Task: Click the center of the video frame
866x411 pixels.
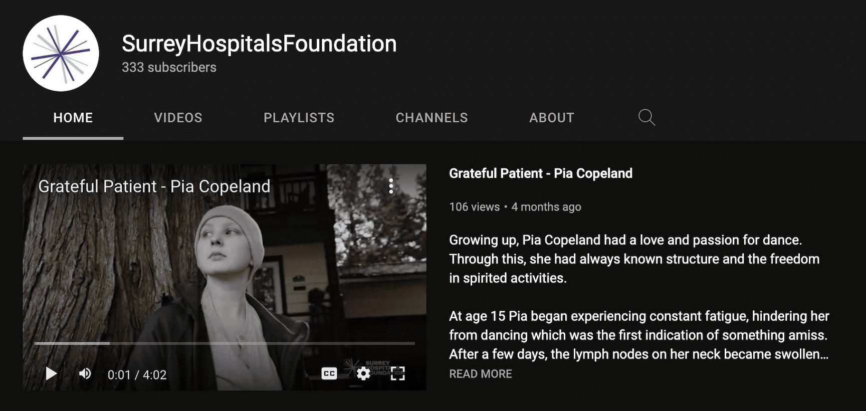Action: (x=225, y=277)
